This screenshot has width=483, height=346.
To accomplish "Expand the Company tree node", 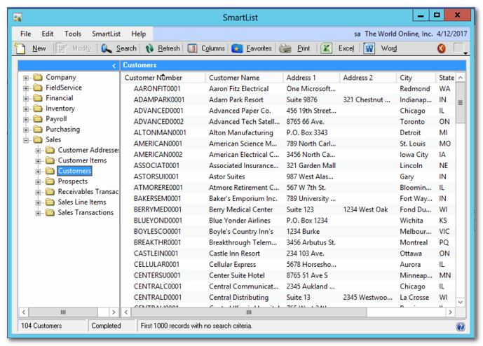I will [26, 78].
